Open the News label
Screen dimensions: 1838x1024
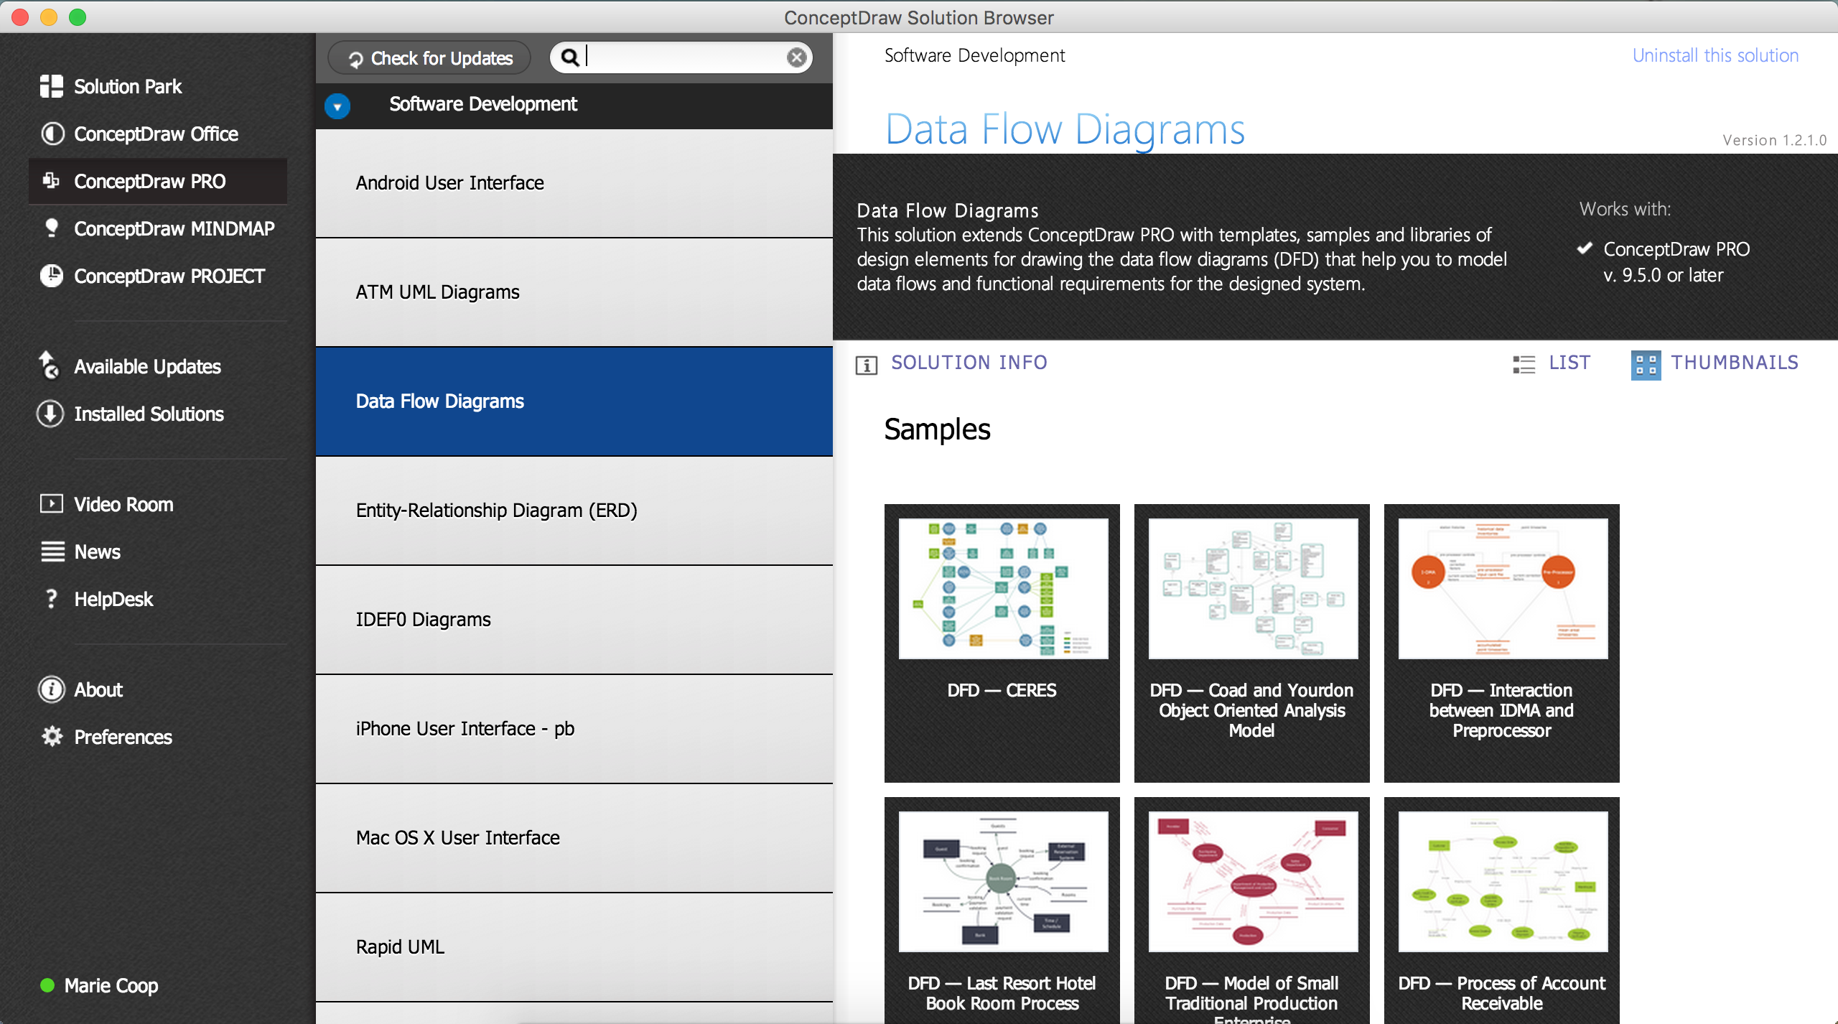pyautogui.click(x=98, y=551)
